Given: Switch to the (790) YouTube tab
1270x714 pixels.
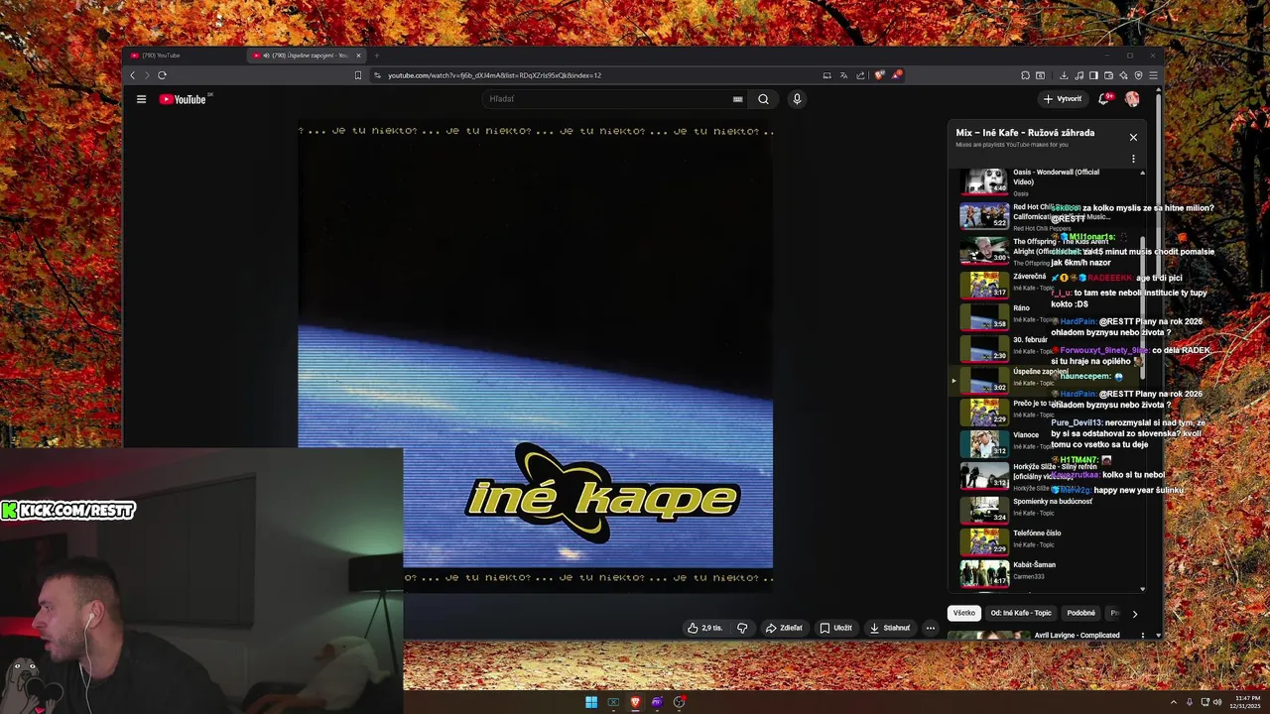Looking at the screenshot, I should click(x=186, y=56).
